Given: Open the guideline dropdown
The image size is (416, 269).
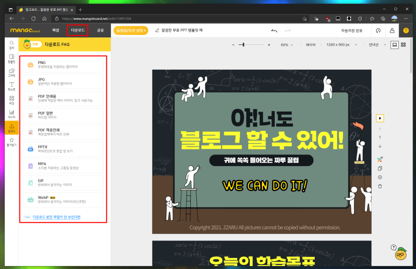Looking at the screenshot, I should coord(377,45).
